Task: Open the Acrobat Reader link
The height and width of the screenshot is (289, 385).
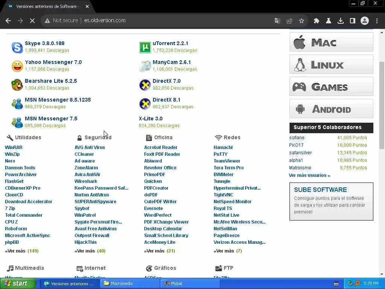Action: (161, 148)
